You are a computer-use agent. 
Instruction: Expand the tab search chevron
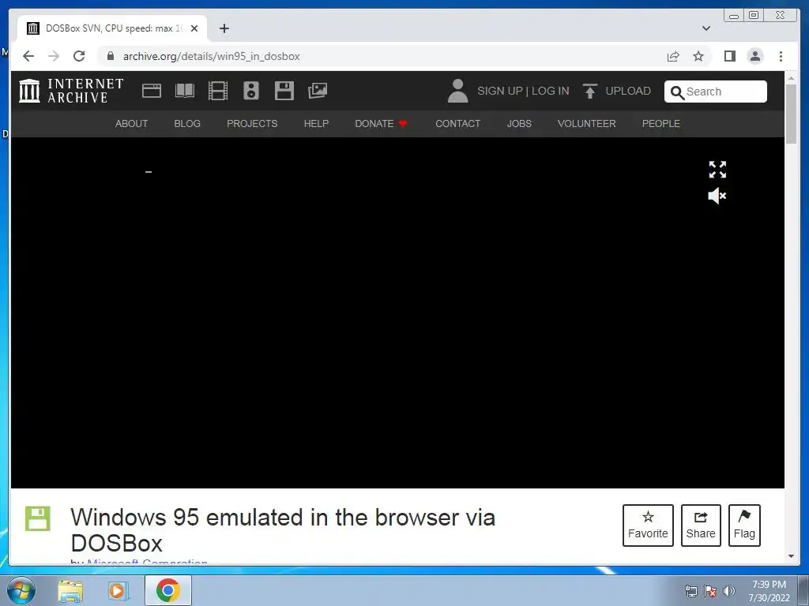706,28
